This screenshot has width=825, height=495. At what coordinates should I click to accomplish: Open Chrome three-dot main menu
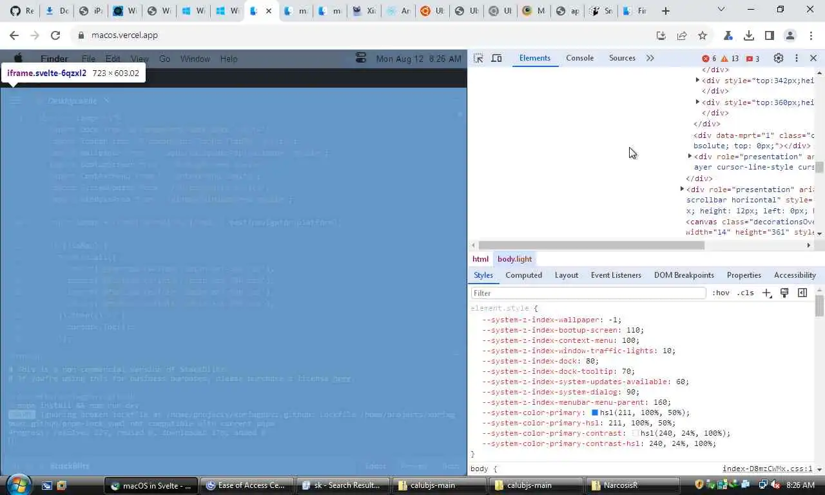point(810,35)
